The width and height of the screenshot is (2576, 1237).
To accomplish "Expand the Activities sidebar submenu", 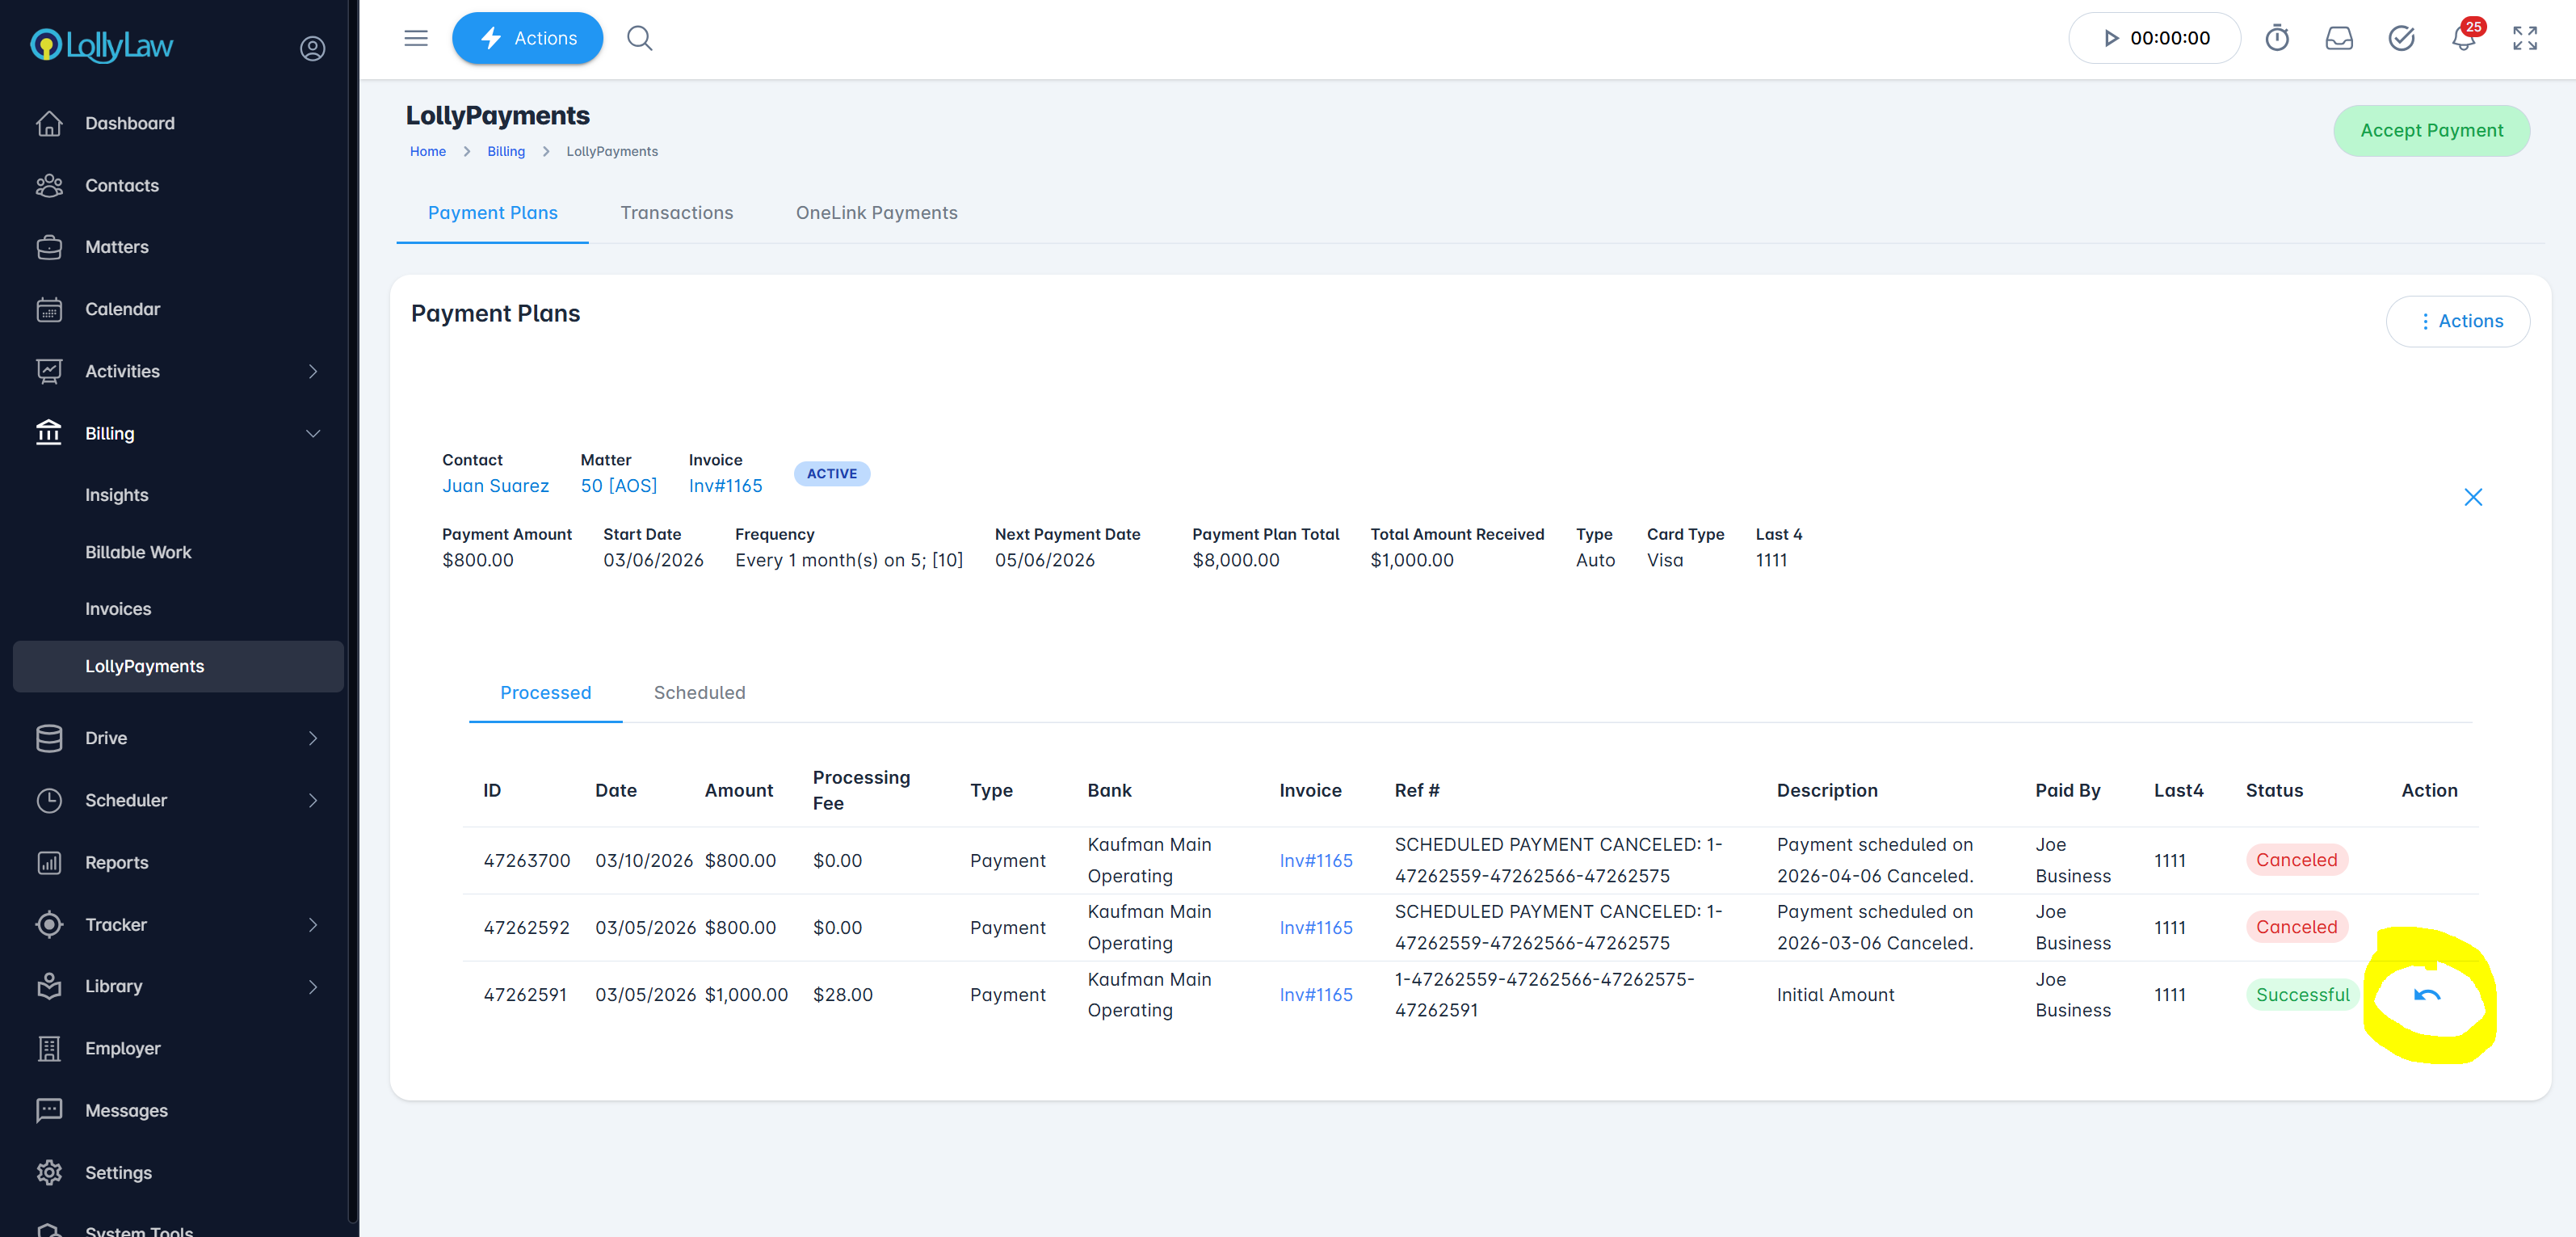I will point(313,371).
